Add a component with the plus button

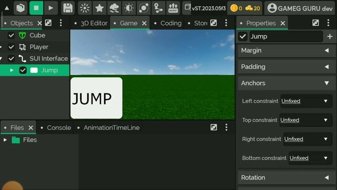point(330,36)
